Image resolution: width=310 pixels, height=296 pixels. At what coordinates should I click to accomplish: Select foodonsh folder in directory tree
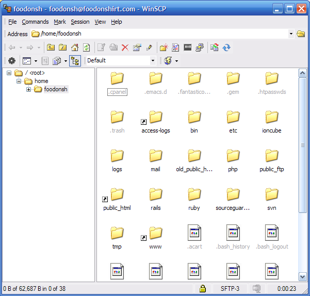tap(56, 89)
